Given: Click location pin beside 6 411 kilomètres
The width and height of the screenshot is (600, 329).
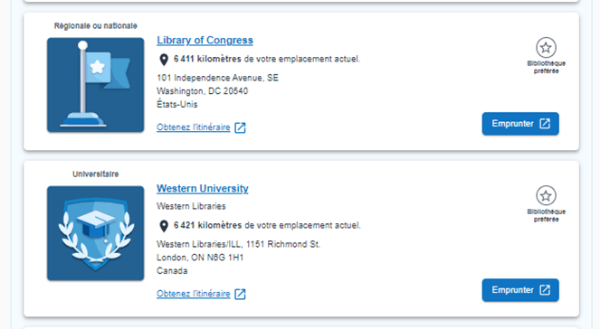Looking at the screenshot, I should coord(164,60).
